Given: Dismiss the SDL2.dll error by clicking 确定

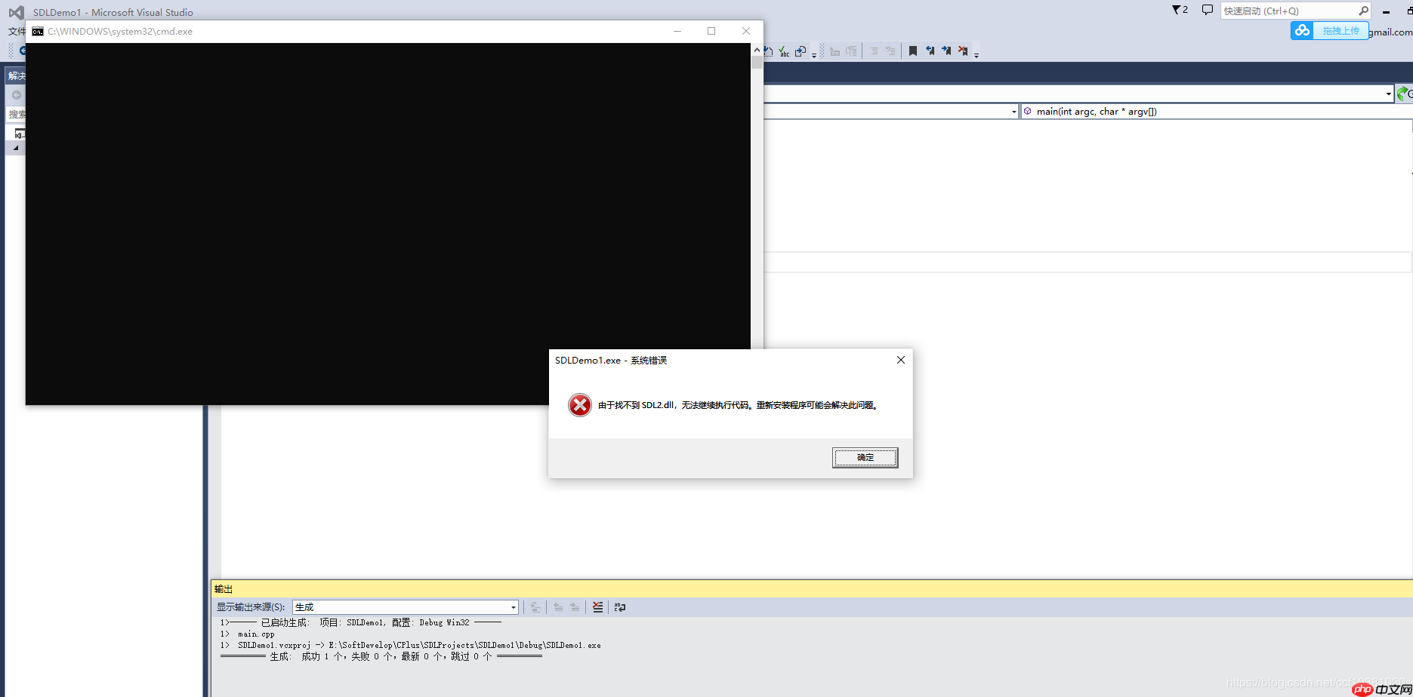Looking at the screenshot, I should [x=865, y=457].
